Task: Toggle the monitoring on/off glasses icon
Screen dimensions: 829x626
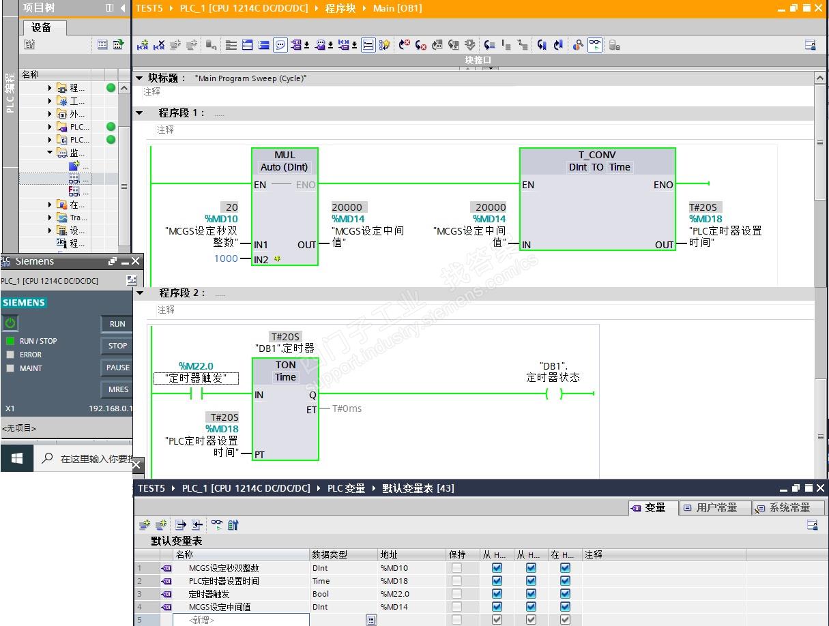Action: tap(595, 45)
